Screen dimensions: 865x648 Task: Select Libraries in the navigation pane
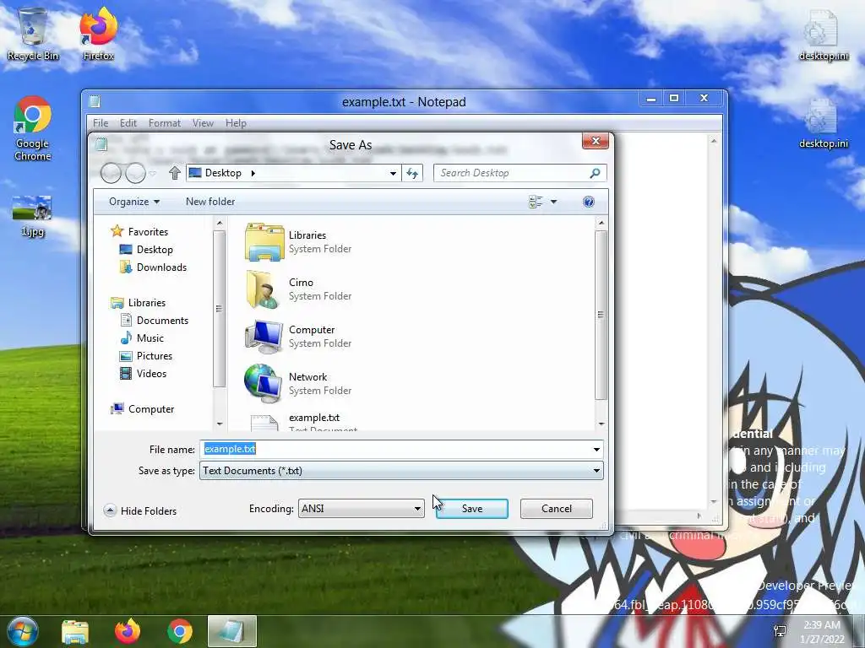139,303
